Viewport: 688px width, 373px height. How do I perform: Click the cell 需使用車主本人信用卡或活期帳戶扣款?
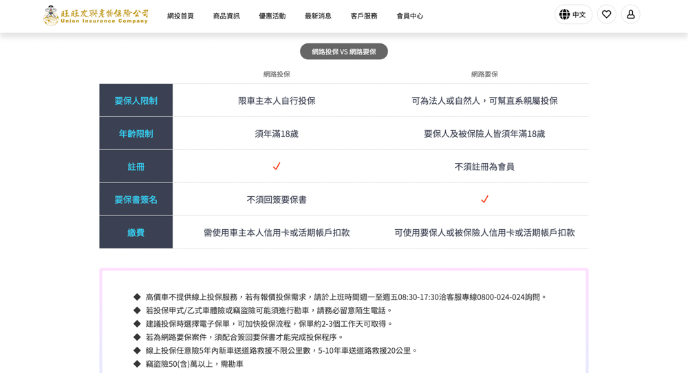click(x=277, y=232)
